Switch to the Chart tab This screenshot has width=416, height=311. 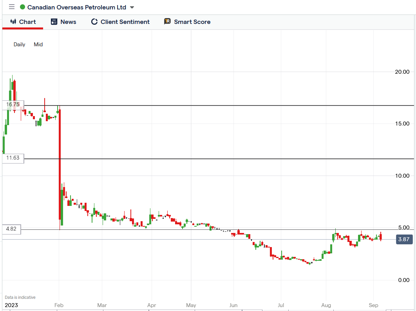tap(23, 22)
